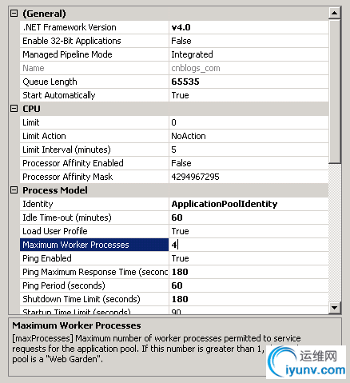
Task: Select Limit Action property
Action: [94, 136]
